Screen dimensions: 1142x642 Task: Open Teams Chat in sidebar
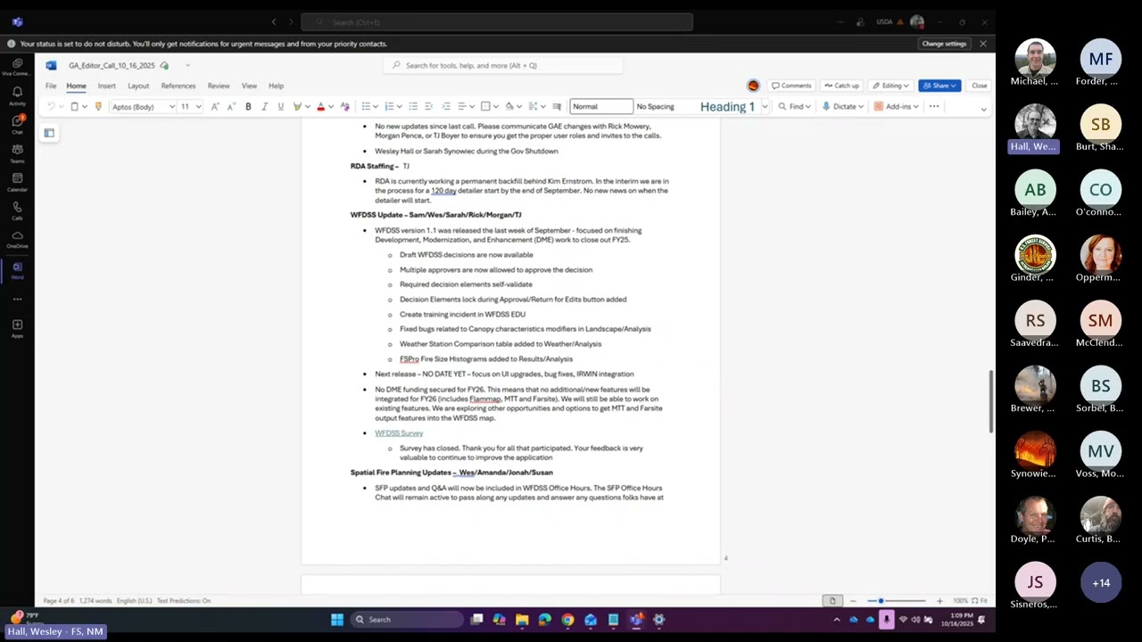tap(17, 124)
